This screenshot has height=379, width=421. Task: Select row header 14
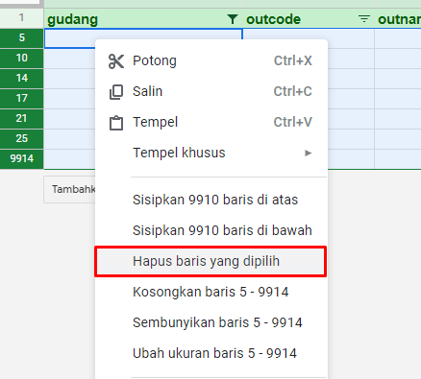tap(21, 79)
